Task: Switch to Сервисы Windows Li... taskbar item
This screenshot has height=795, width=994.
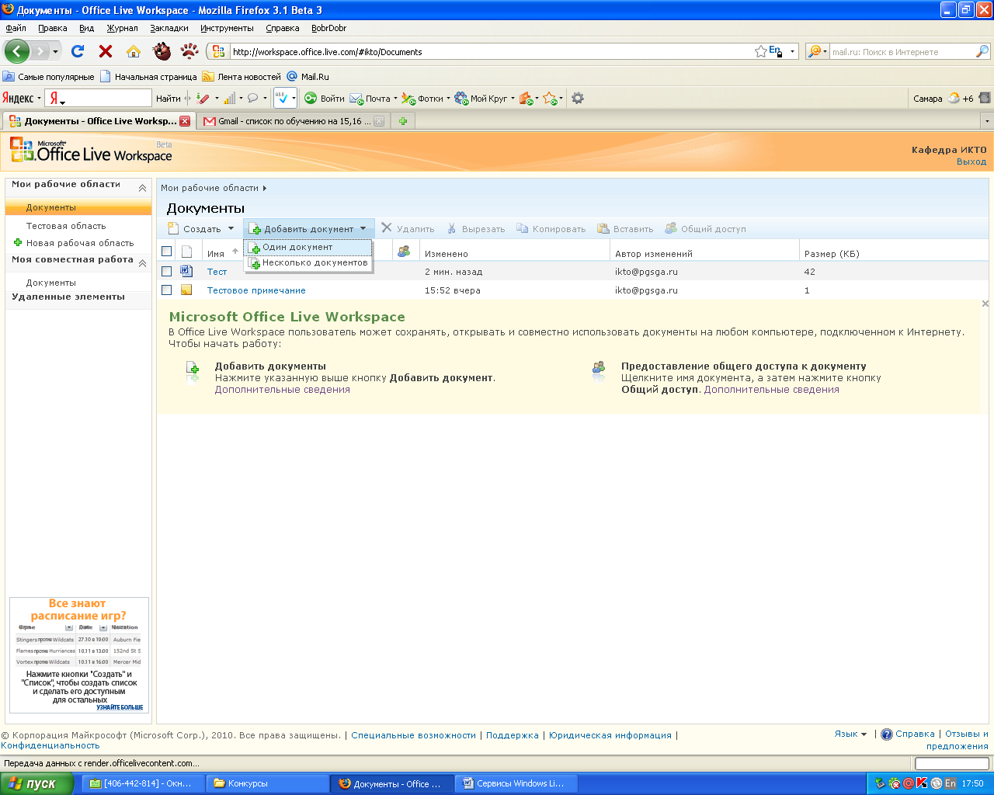Action: (518, 783)
